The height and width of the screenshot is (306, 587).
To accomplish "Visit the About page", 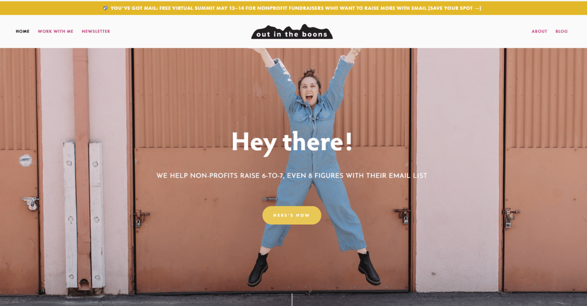I will coord(540,31).
